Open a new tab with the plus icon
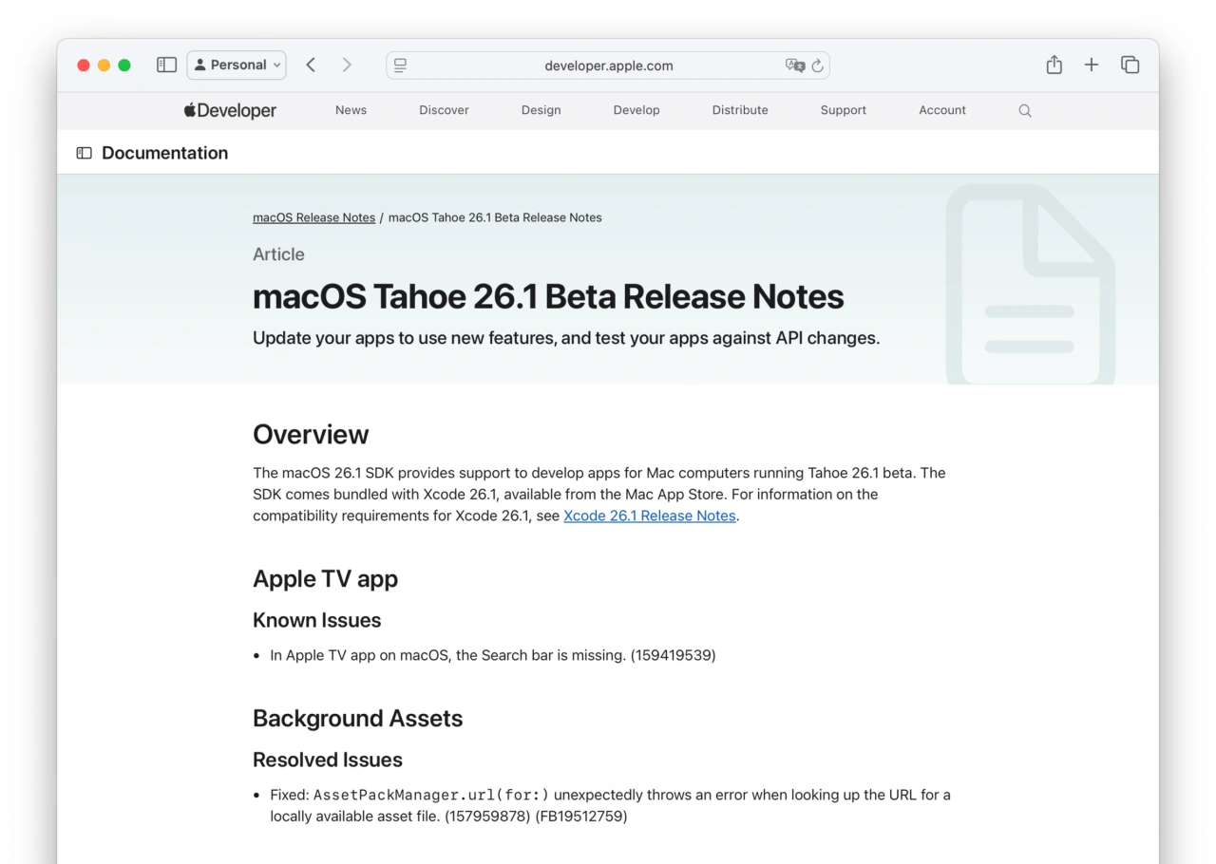The height and width of the screenshot is (864, 1216). 1091,65
